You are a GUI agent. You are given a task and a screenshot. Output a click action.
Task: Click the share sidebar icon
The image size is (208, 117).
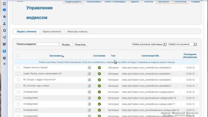[4, 37]
